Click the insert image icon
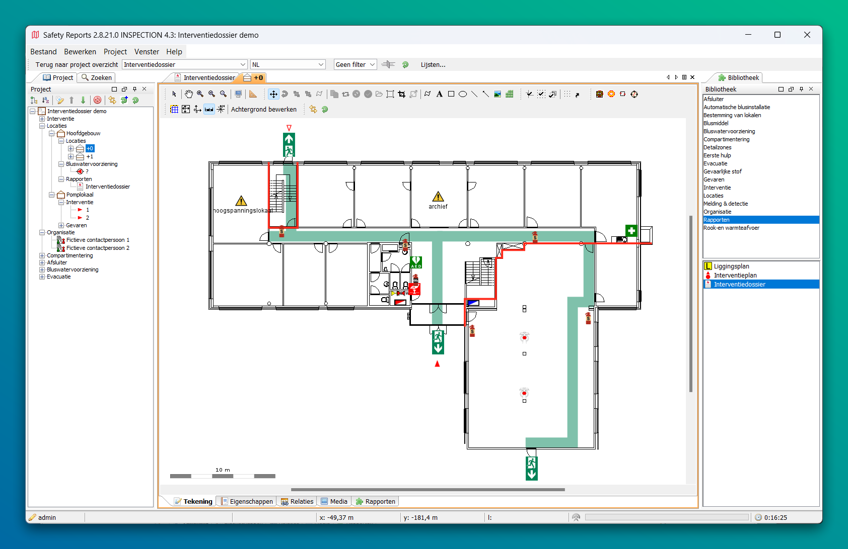 click(x=498, y=94)
